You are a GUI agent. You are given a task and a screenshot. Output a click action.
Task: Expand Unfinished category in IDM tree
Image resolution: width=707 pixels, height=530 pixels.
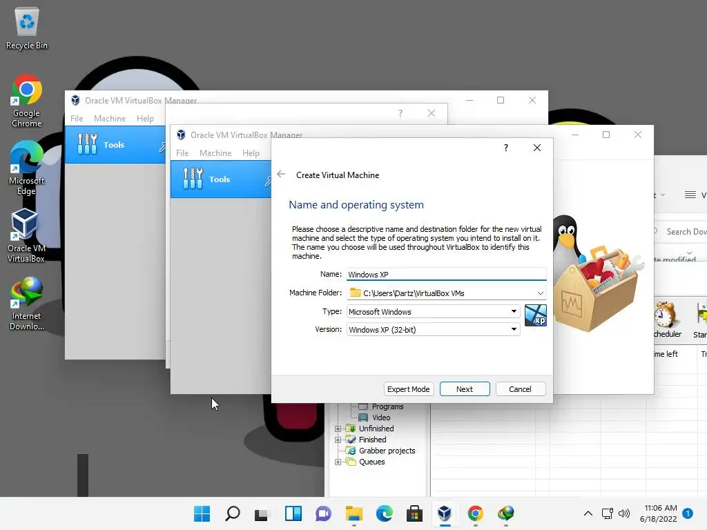pyautogui.click(x=338, y=429)
